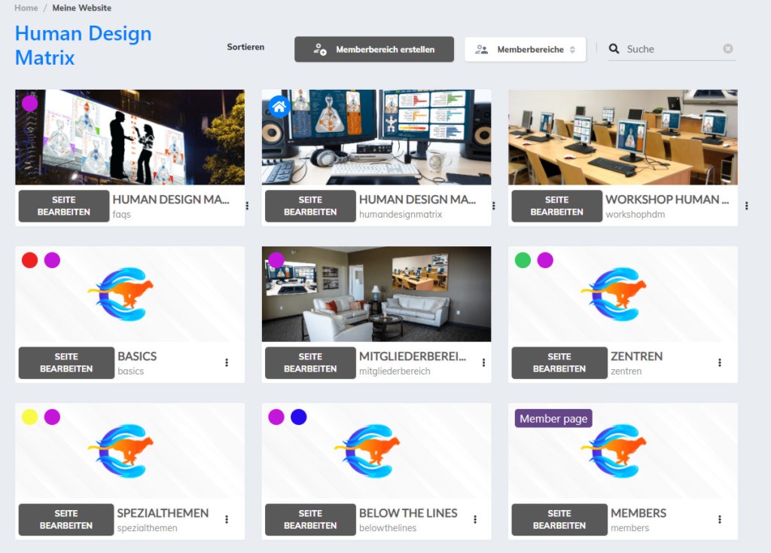
Task: Open three-dot menu for ZENTREN page
Action: [x=720, y=362]
